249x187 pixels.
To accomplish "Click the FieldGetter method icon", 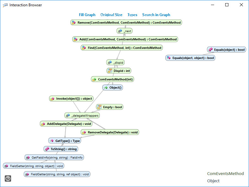I will pyautogui.click(x=27, y=174).
